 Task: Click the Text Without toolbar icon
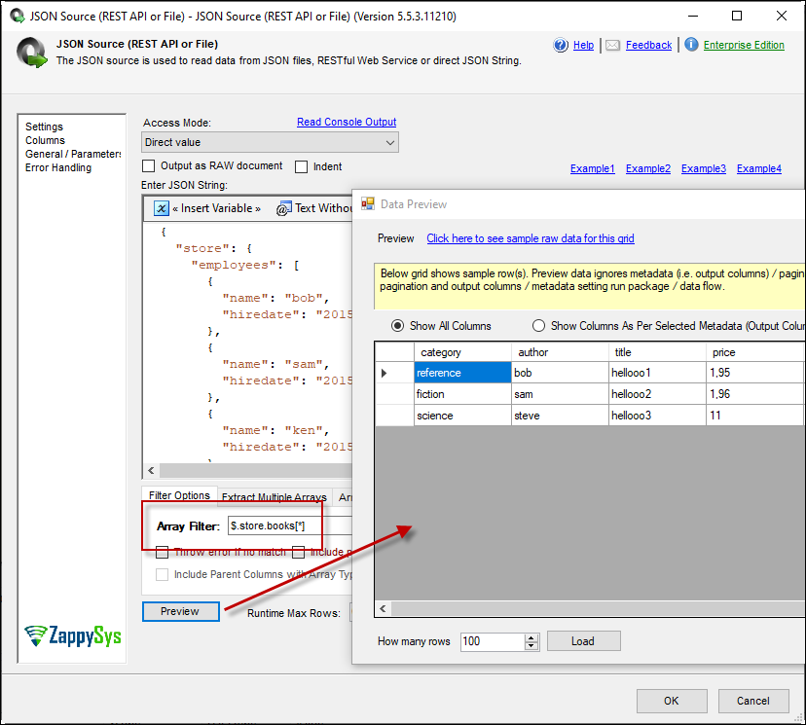click(x=283, y=208)
